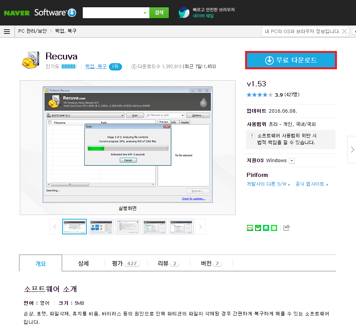Click the 업데이트 2016.06.08. date
356x328 pixels.
[x=272, y=111]
